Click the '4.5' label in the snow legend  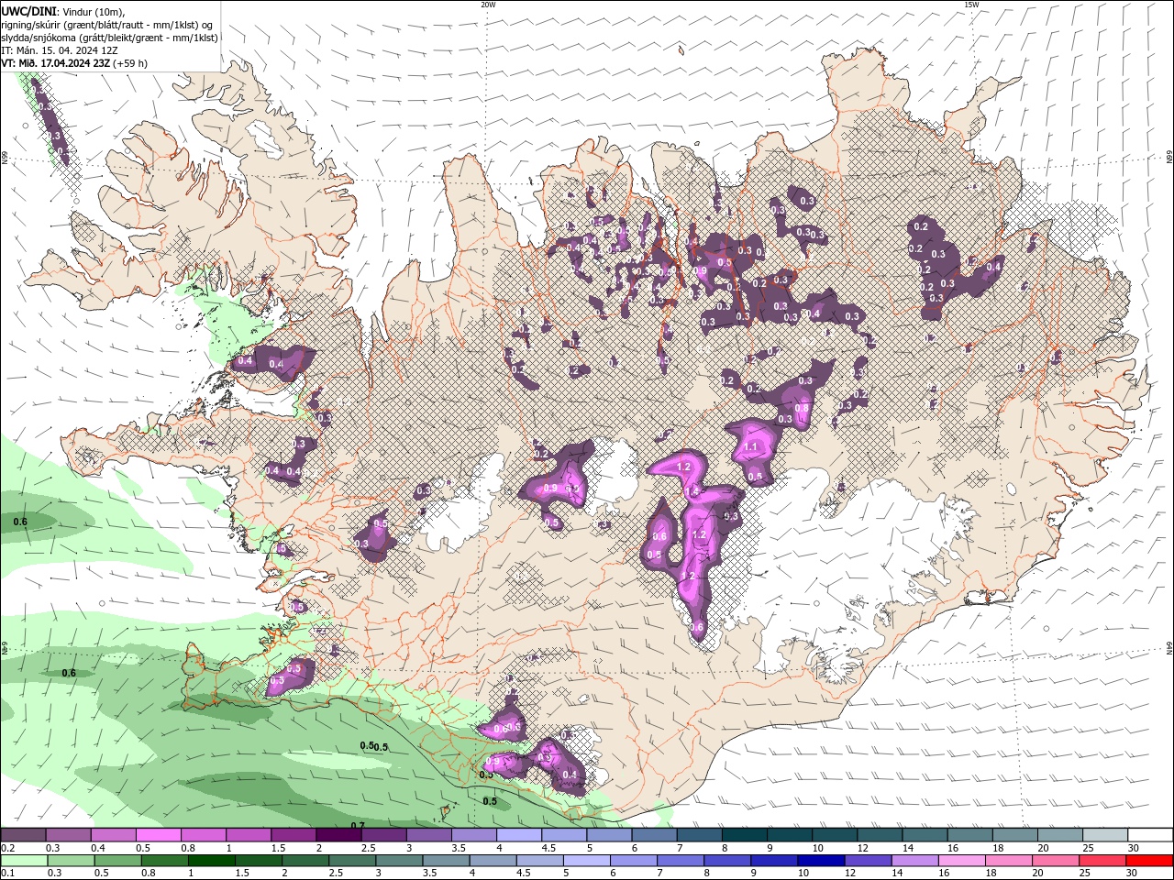click(x=548, y=848)
